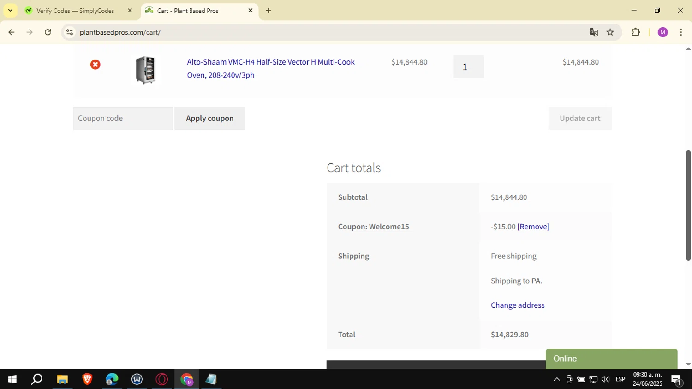Launch Microsoft Edge from taskbar

(112, 379)
